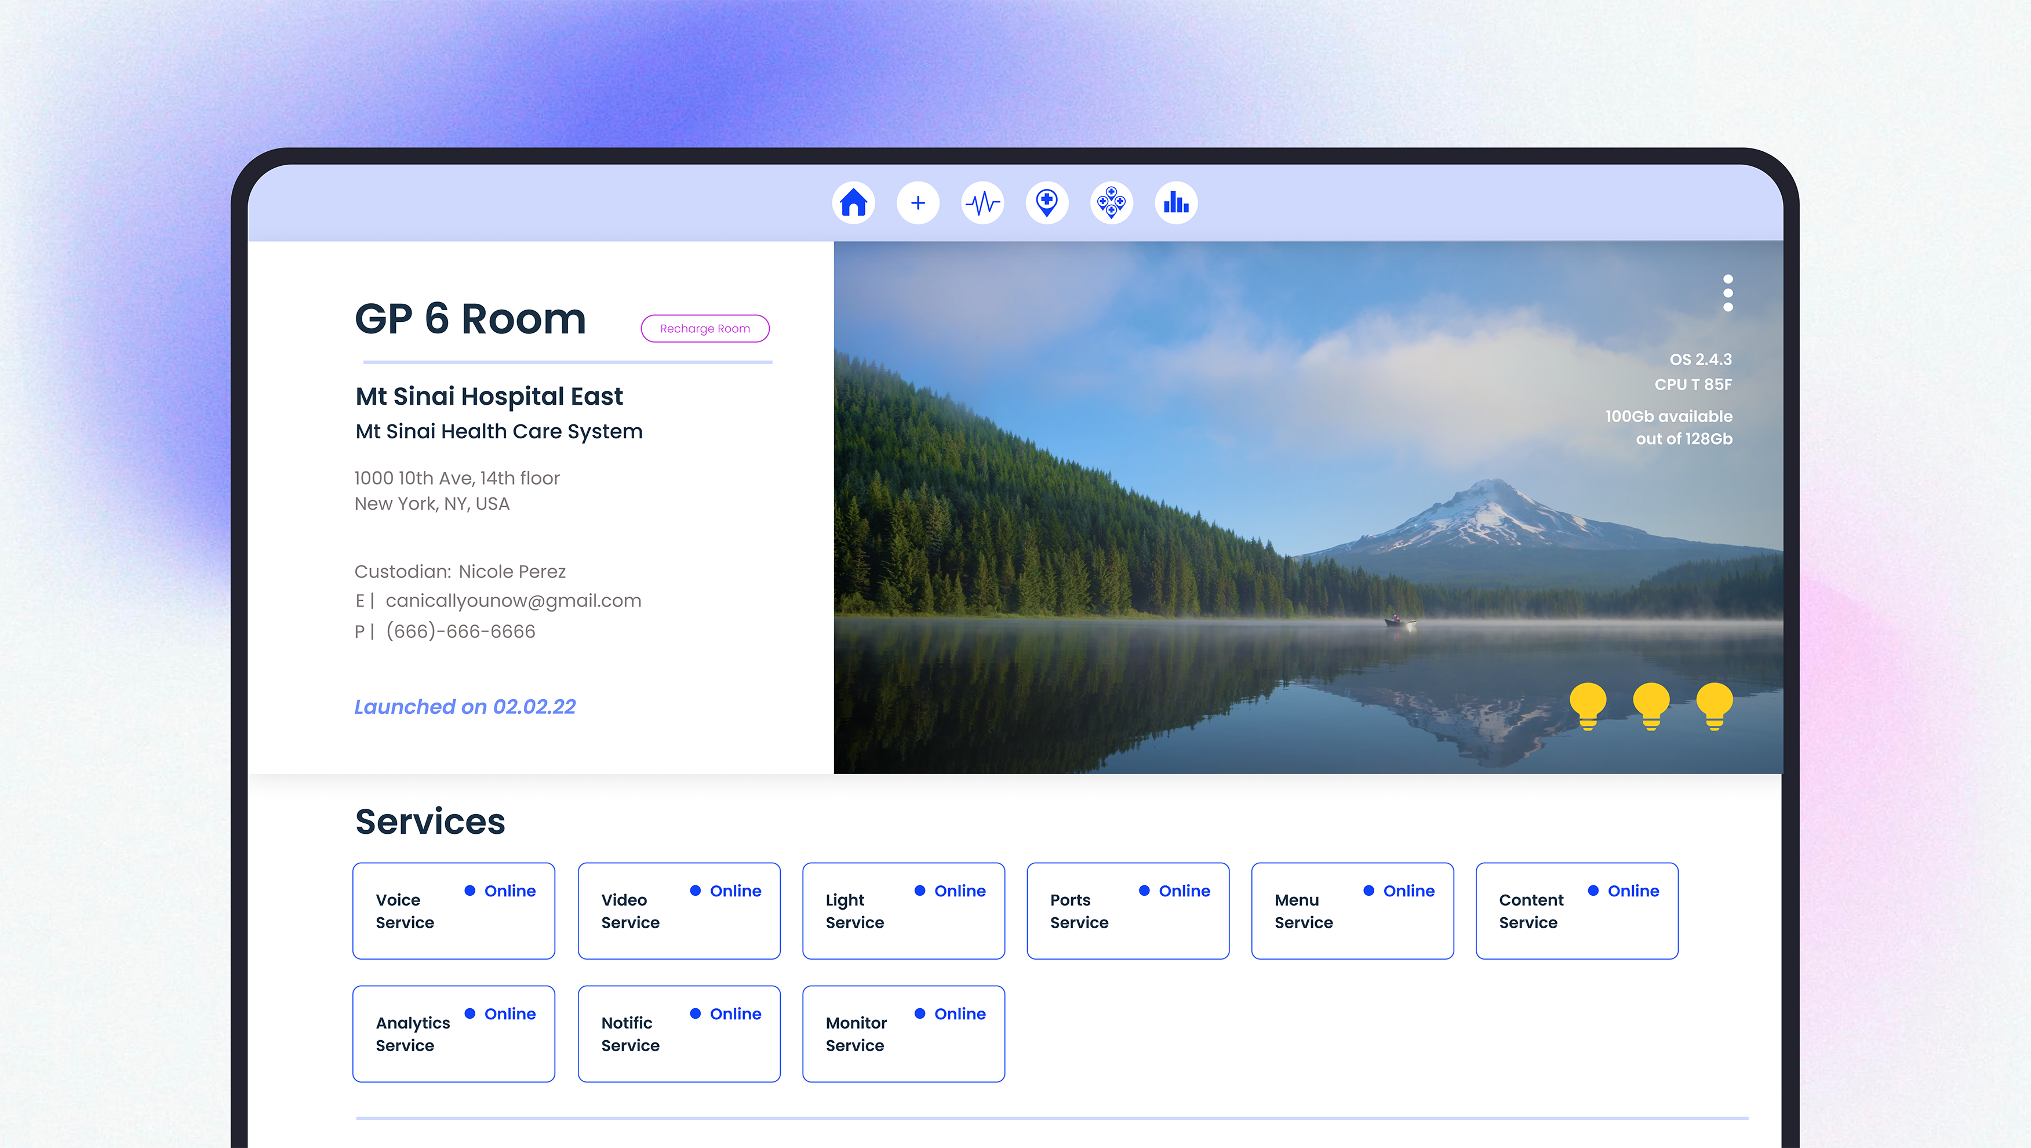Open the Monitor Service card

[x=904, y=1034]
